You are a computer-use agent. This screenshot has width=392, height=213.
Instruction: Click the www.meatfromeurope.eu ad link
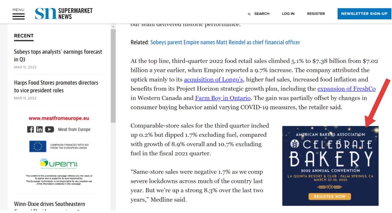(59, 118)
